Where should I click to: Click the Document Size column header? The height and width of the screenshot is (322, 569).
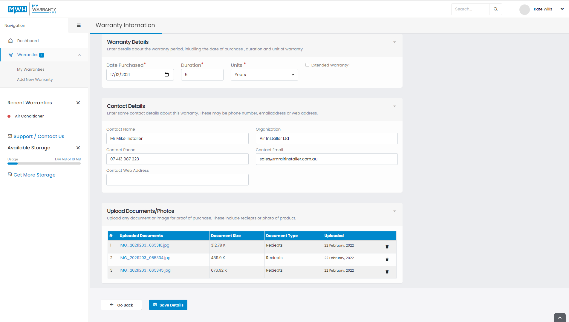(237, 236)
